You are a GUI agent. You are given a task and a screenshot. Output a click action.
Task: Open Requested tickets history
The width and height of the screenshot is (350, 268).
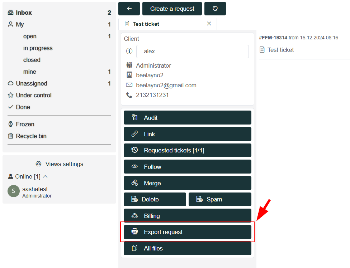pyautogui.click(x=187, y=150)
